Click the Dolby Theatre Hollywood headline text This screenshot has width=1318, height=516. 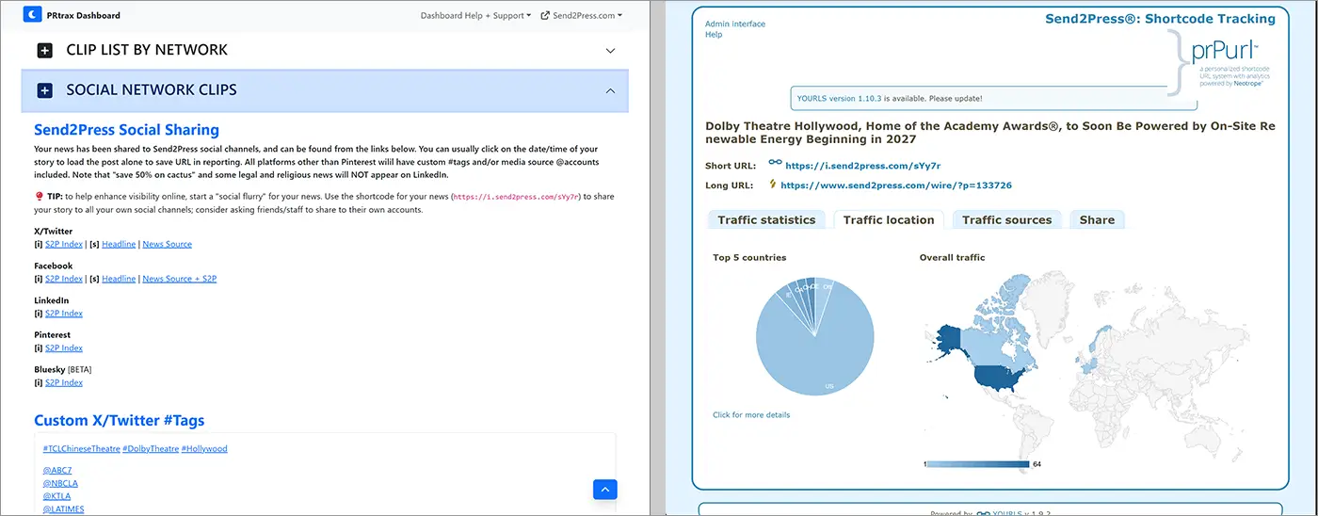[989, 132]
